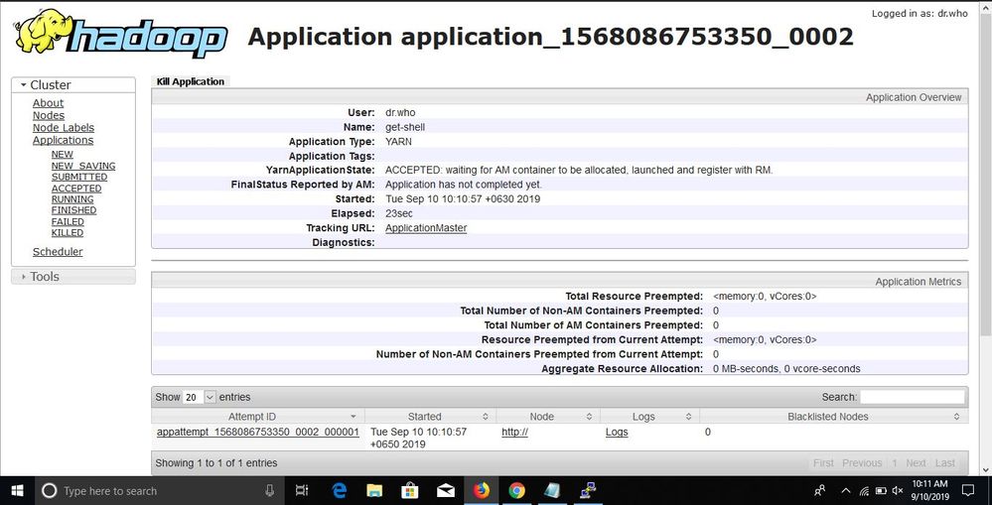Click the 'Logged in as: dr.who' text
Image resolution: width=992 pixels, height=505 pixels.
tap(920, 13)
